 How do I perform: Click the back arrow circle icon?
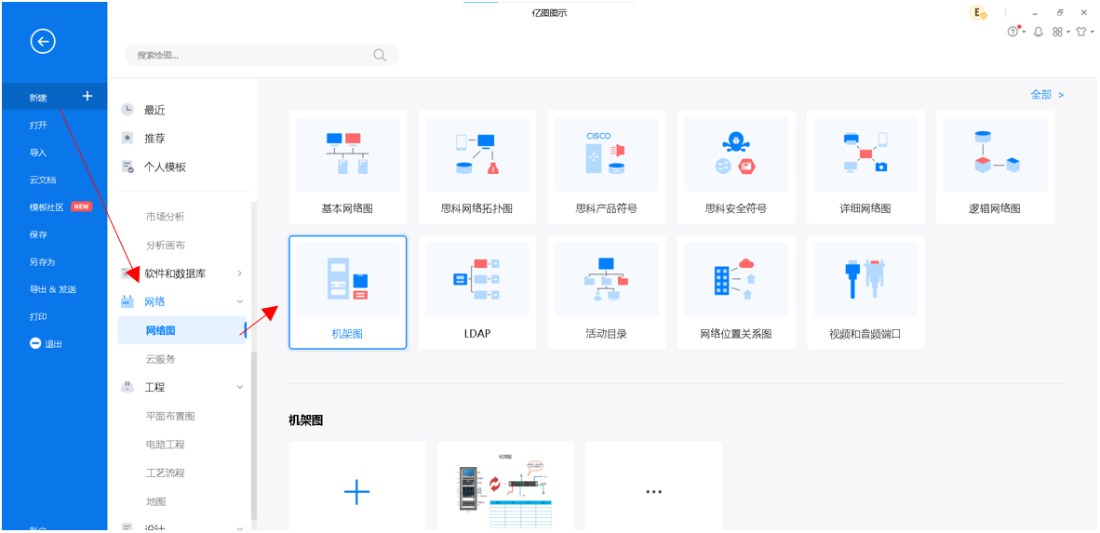[x=43, y=41]
